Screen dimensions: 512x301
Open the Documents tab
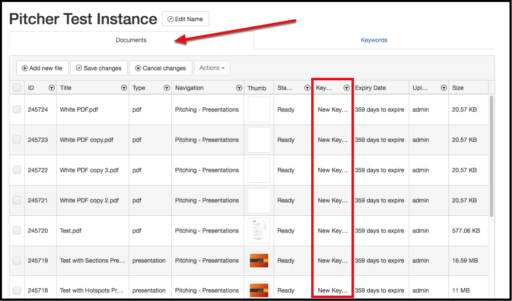(131, 40)
